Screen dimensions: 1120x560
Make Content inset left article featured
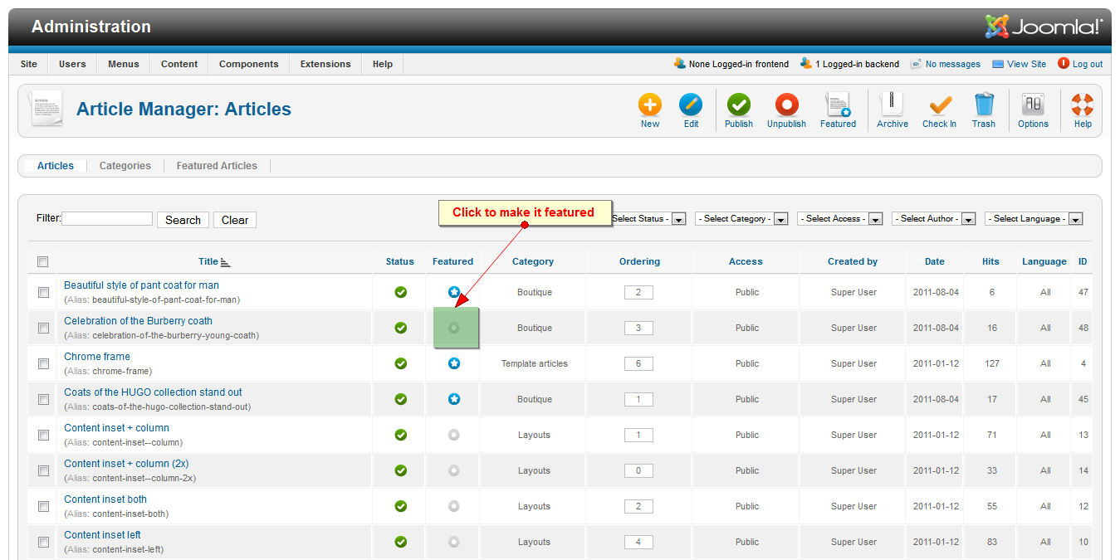coord(453,542)
